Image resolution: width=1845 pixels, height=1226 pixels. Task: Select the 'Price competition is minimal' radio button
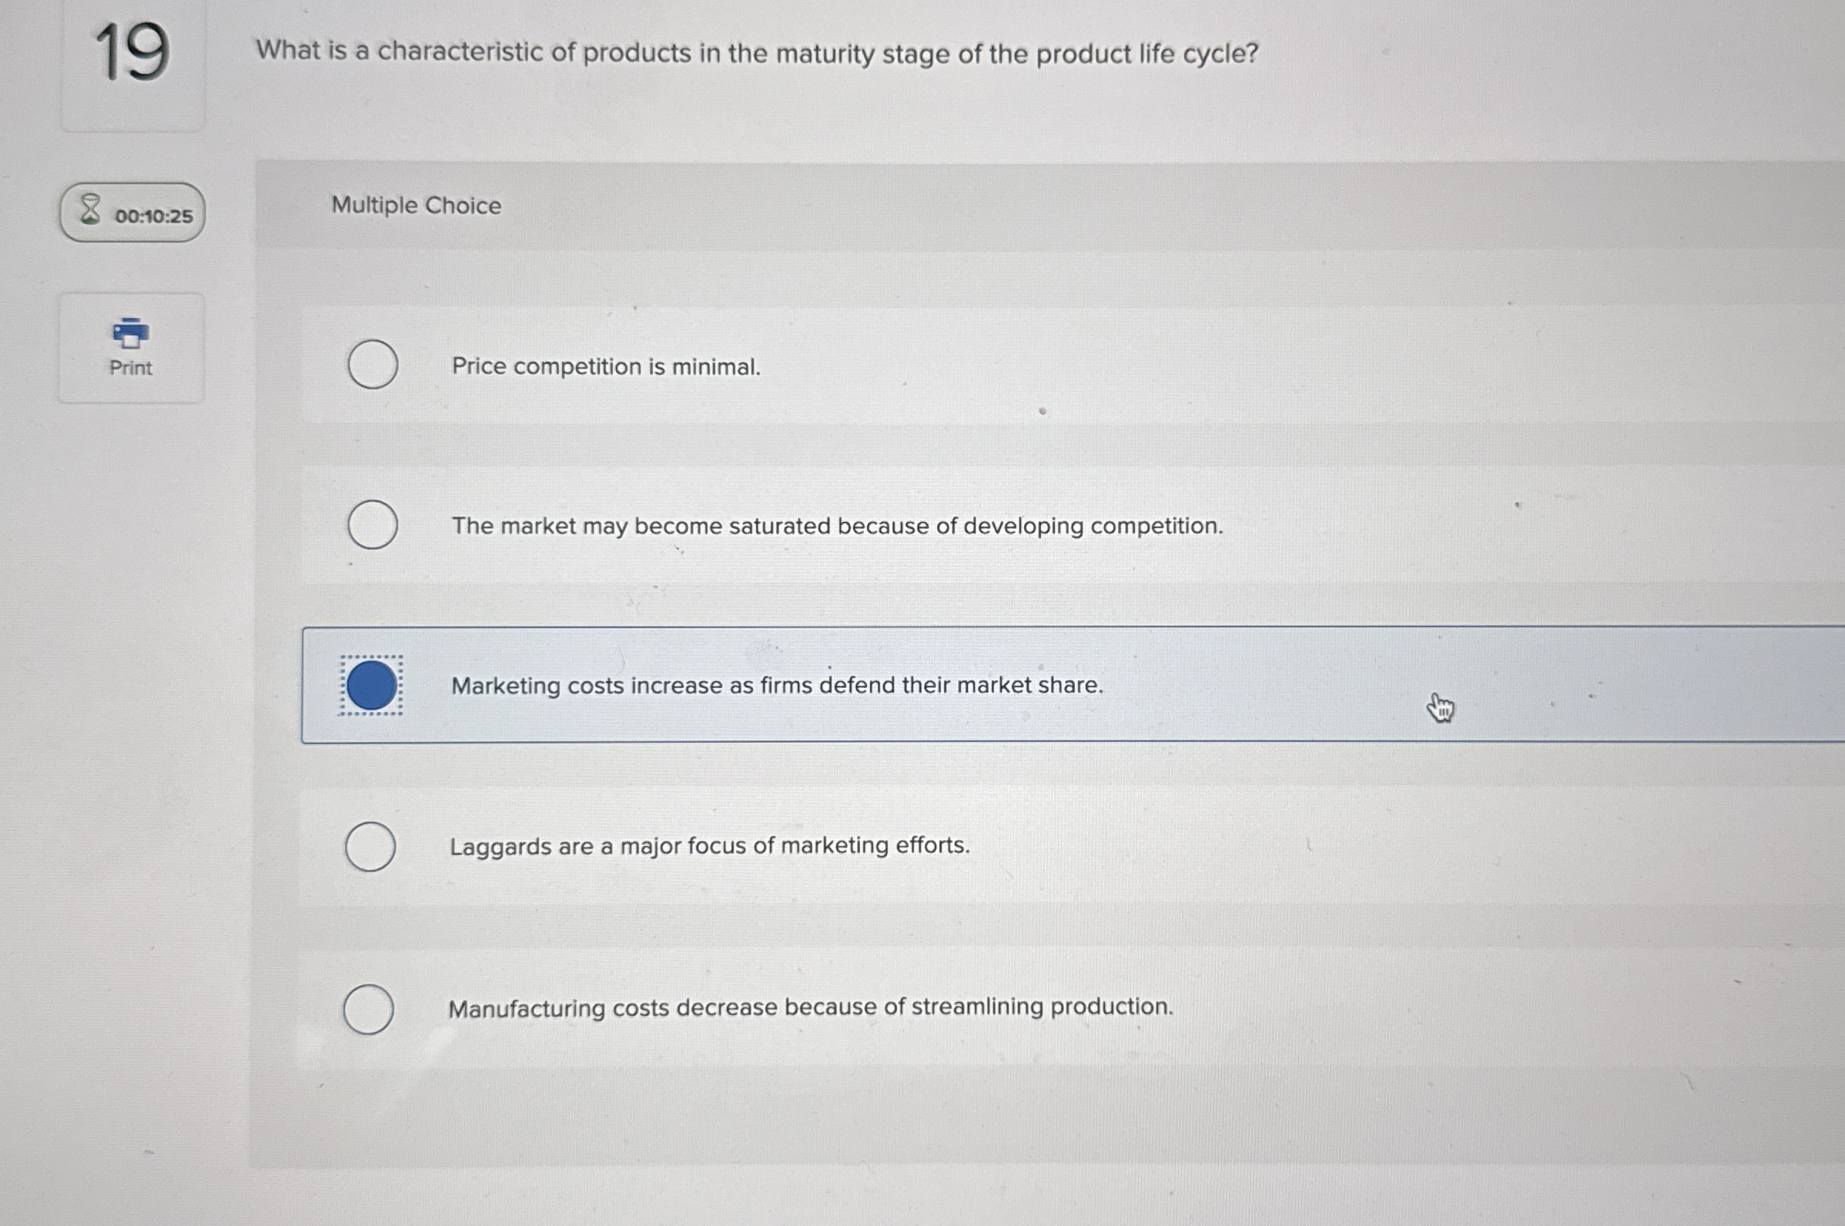(372, 364)
